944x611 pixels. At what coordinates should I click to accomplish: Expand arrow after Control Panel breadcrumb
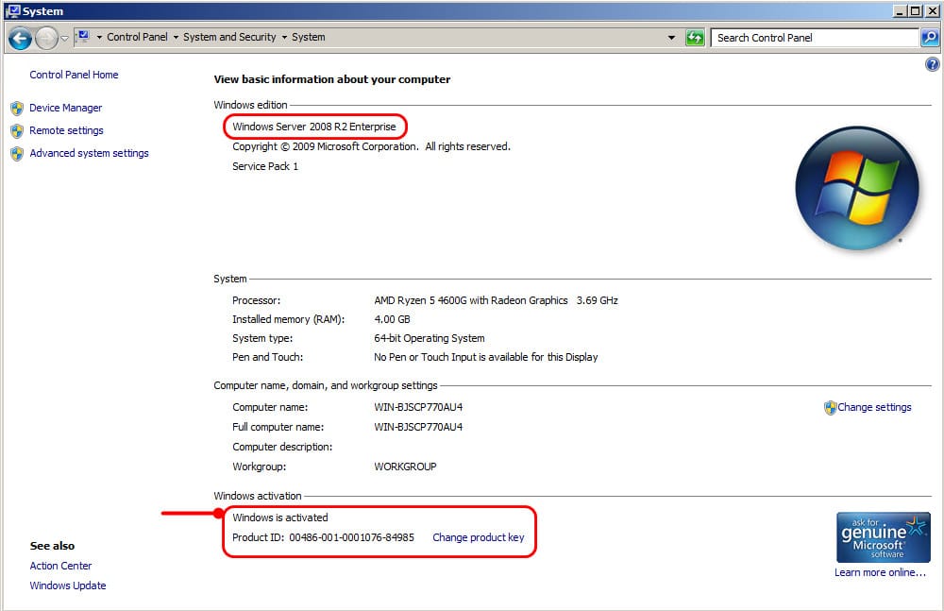pyautogui.click(x=176, y=38)
